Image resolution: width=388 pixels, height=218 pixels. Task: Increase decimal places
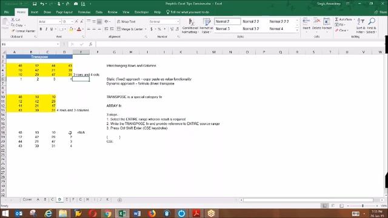click(172, 29)
